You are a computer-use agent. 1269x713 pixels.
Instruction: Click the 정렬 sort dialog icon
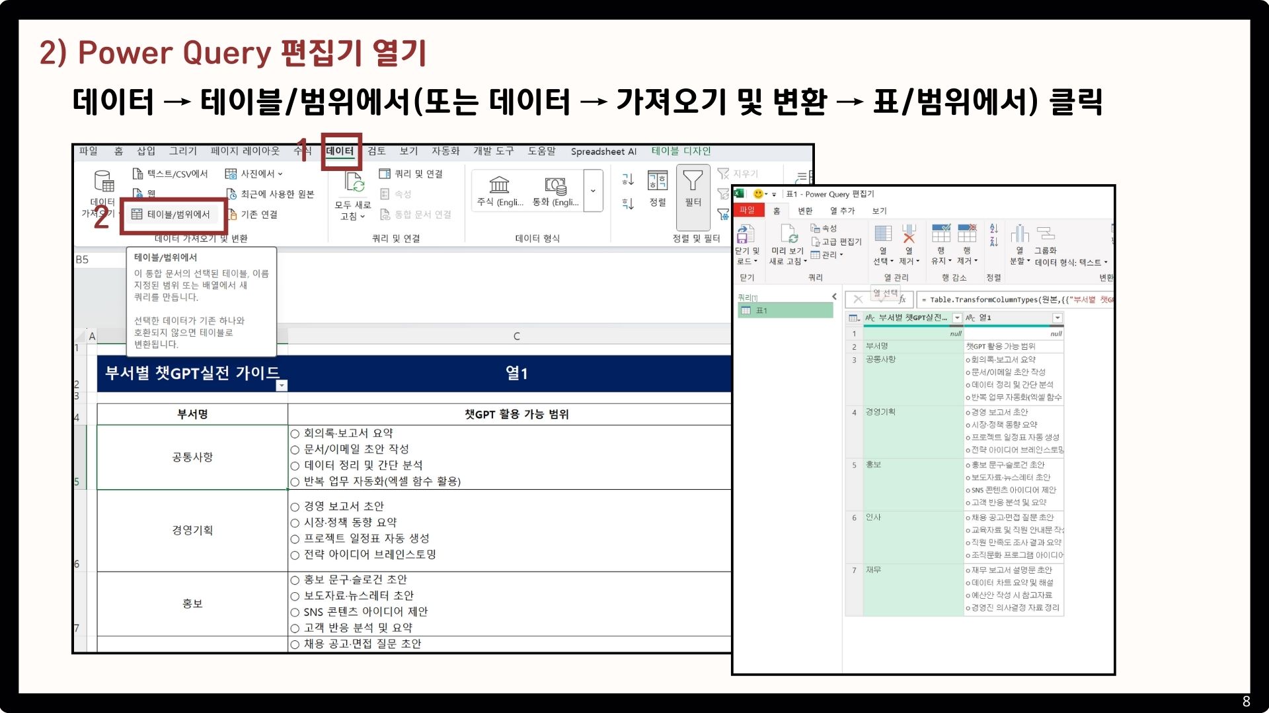coord(657,181)
